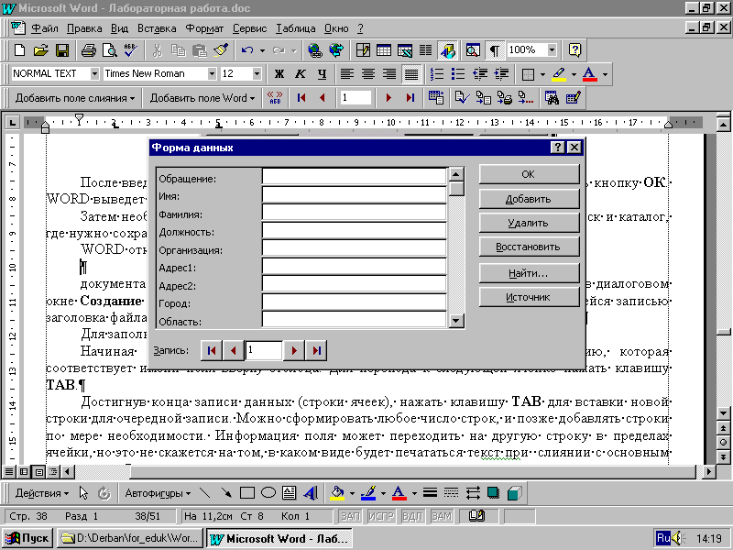Image resolution: width=733 pixels, height=550 pixels.
Task: Toggle the Drawing toolbar button
Action: [447, 50]
